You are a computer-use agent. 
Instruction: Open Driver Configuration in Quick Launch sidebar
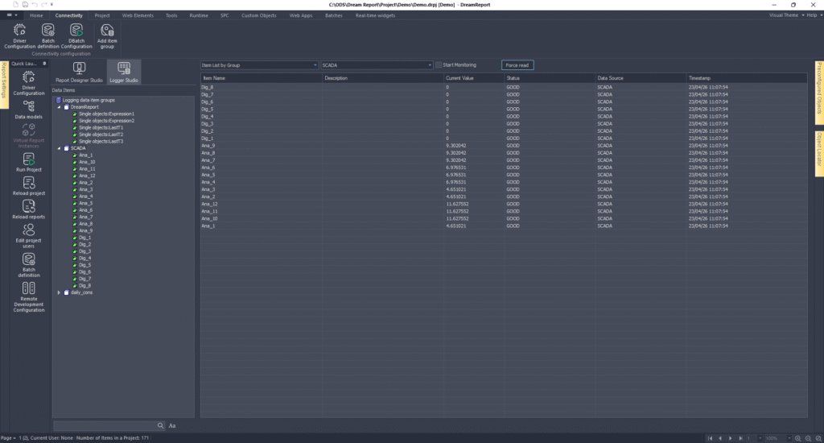coord(29,83)
